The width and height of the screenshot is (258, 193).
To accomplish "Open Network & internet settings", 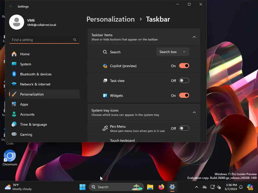I will [44, 84].
